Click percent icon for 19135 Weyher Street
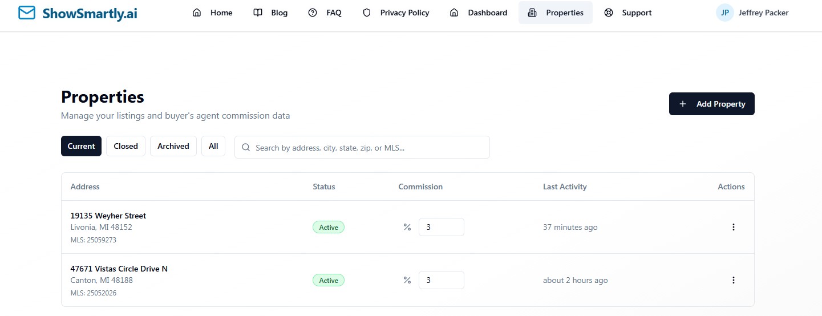 (x=407, y=227)
